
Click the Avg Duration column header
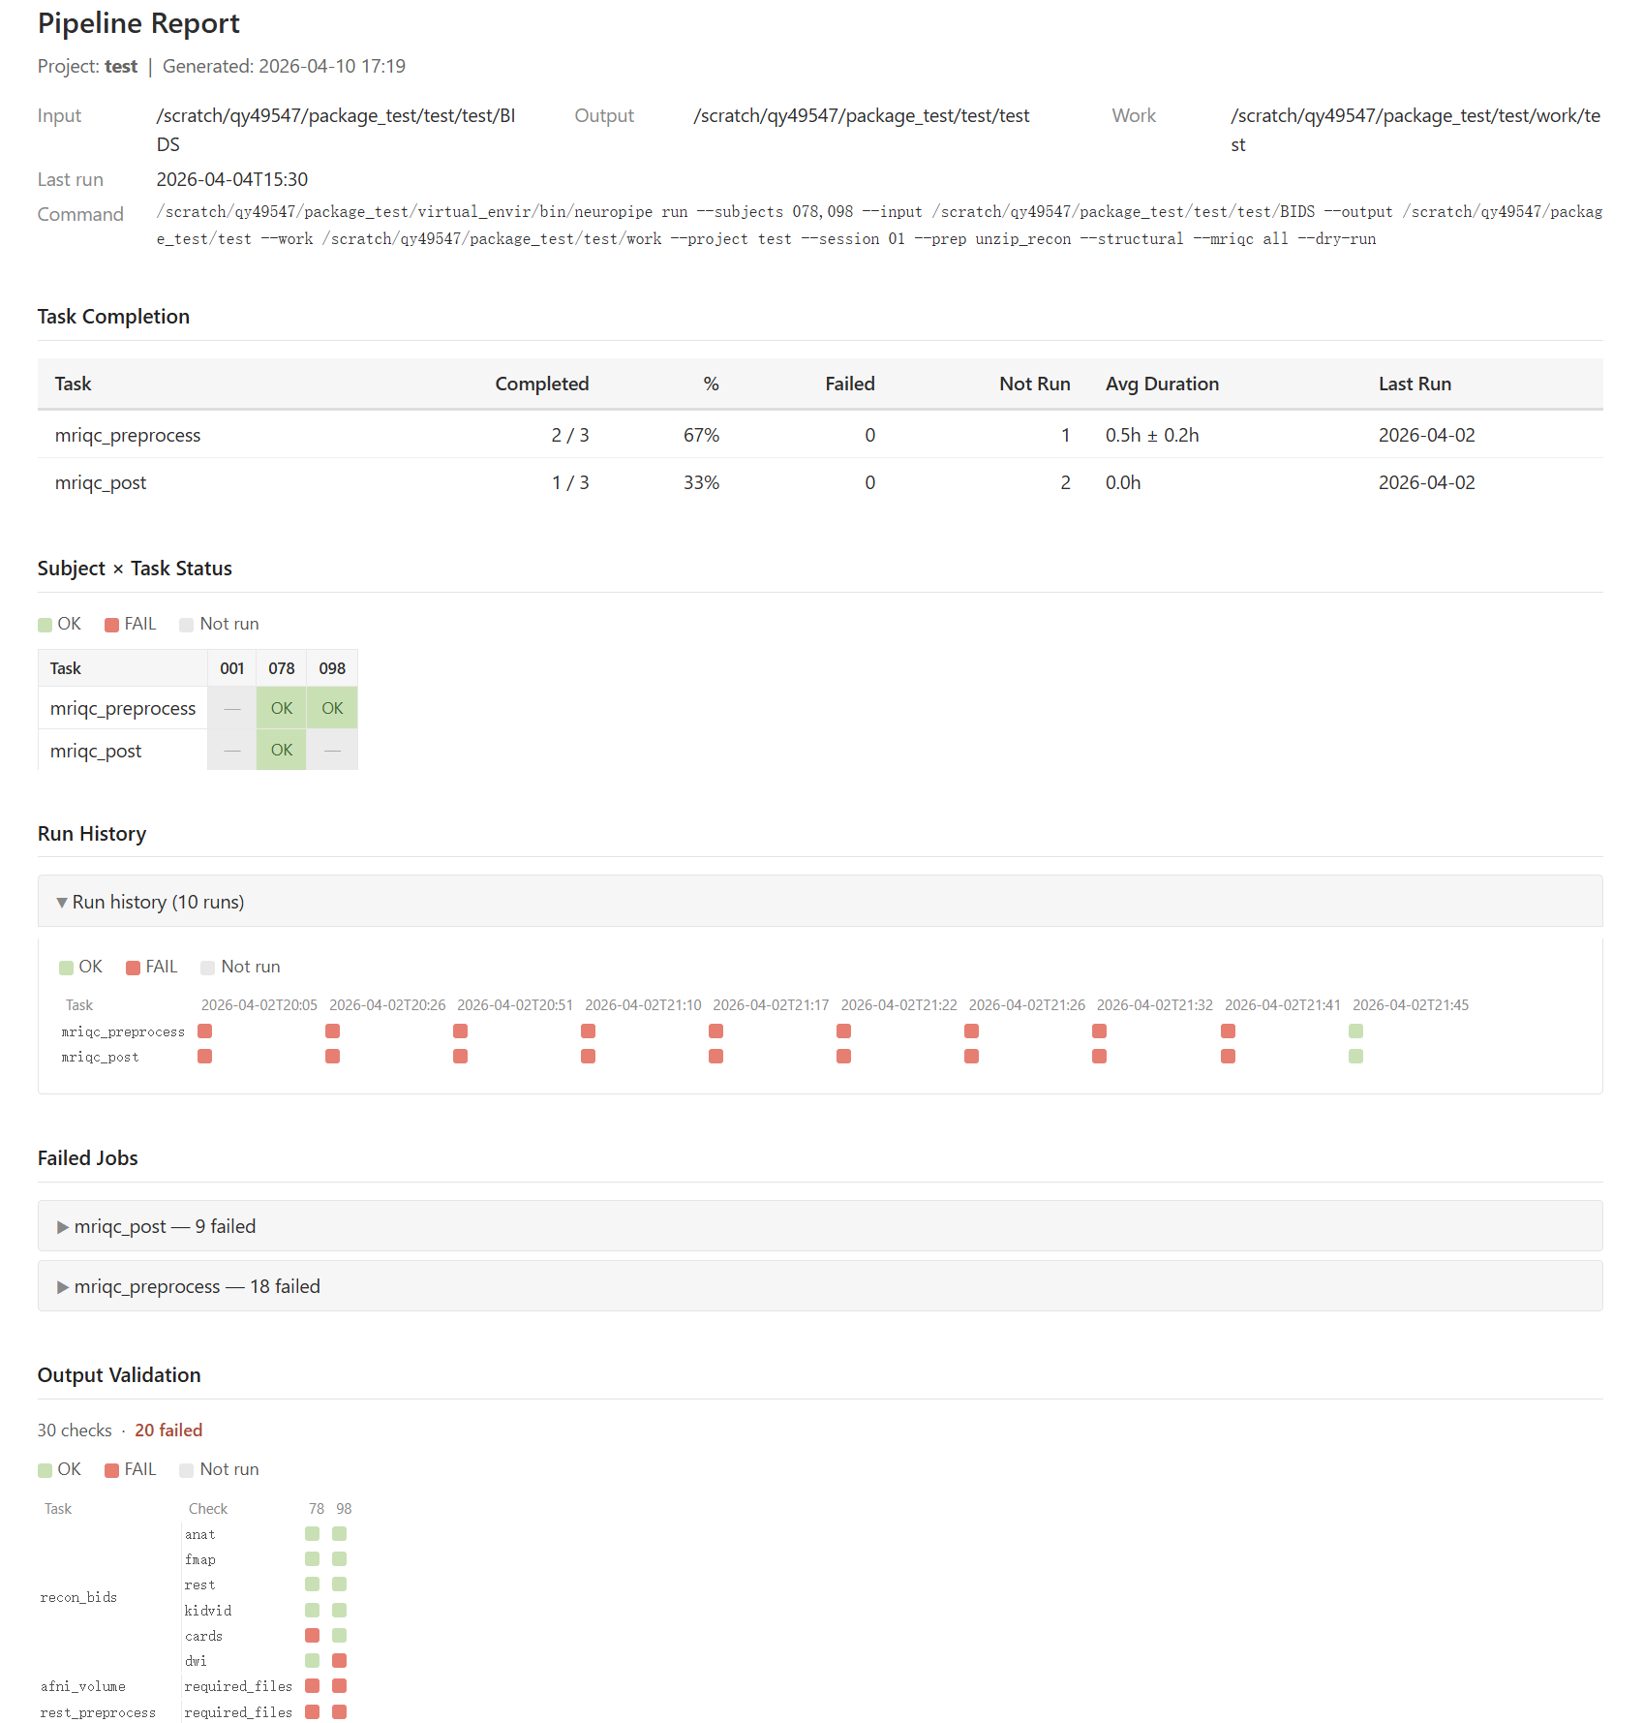point(1162,384)
